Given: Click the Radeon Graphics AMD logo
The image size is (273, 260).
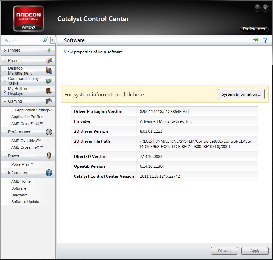Looking at the screenshot, I should [28, 18].
